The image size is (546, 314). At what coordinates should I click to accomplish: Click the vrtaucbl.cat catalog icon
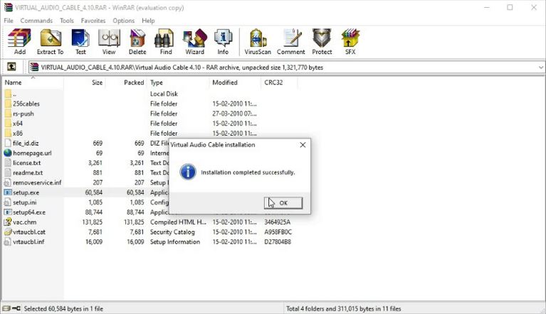point(8,232)
